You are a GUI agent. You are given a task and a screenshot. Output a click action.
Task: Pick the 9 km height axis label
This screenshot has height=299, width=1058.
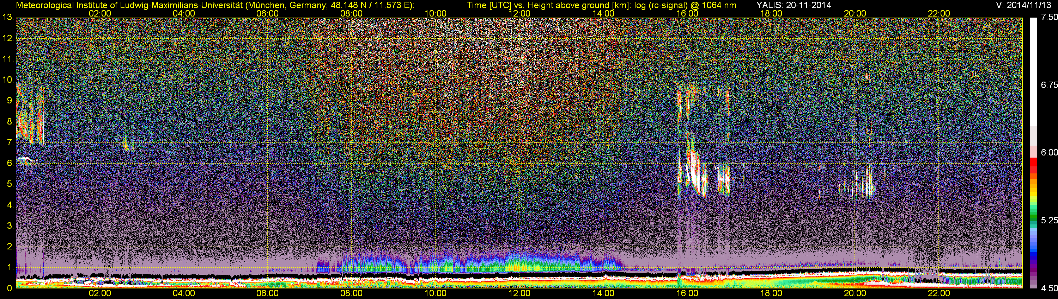coord(10,101)
